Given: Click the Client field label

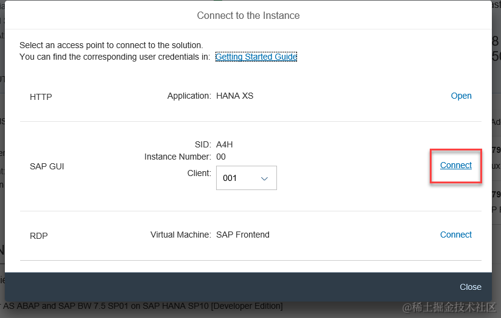Looking at the screenshot, I should point(199,173).
